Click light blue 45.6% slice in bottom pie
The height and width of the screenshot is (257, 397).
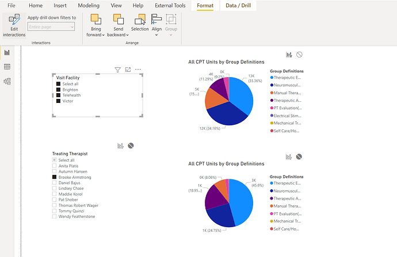click(x=241, y=200)
